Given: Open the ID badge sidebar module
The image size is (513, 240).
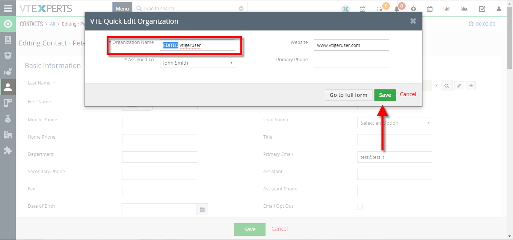Looking at the screenshot, I should coord(8,40).
